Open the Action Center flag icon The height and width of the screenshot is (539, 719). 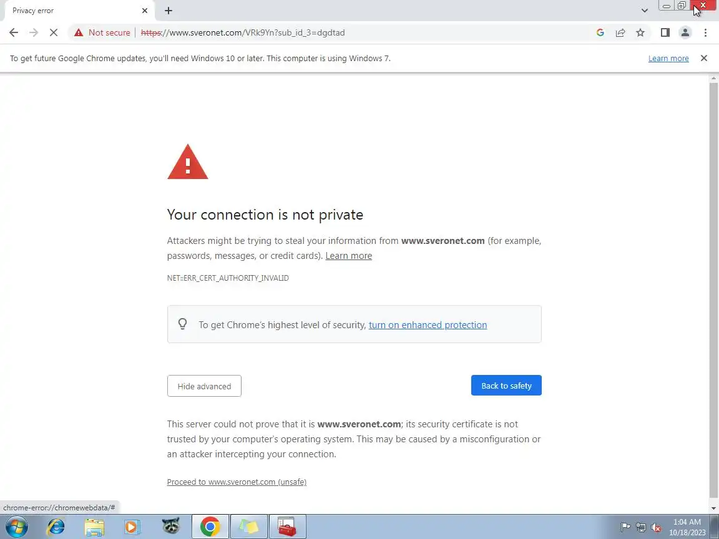[x=625, y=527]
